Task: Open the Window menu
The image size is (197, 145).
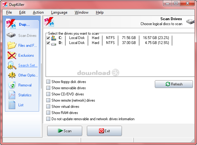Action: [82, 12]
